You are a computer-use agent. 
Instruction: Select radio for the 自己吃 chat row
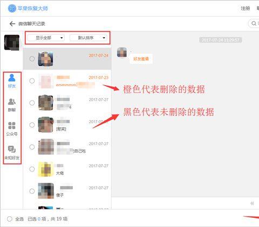[32, 147]
